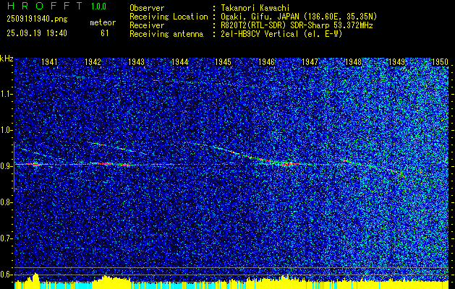Click the Ogaki, Gifu, JAPAN location text

[x=299, y=17]
